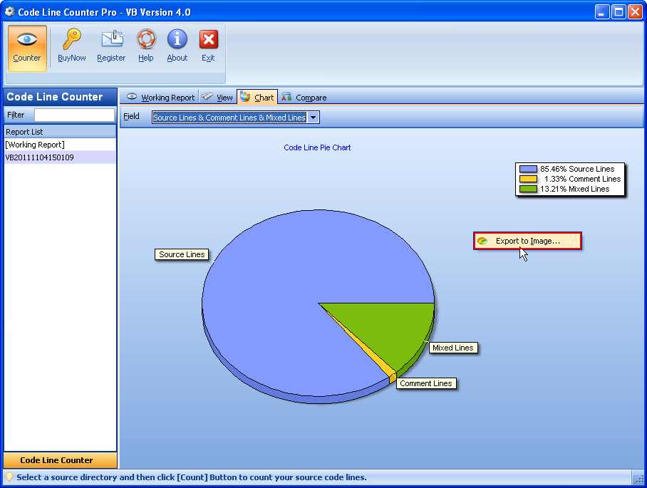This screenshot has width=647, height=488.
Task: Expand the Field dropdown arrow
Action: [x=314, y=117]
